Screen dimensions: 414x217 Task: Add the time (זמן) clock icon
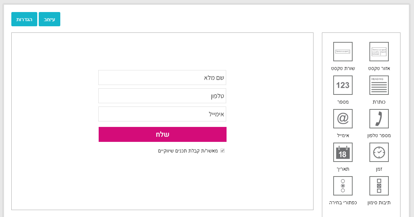point(379,152)
